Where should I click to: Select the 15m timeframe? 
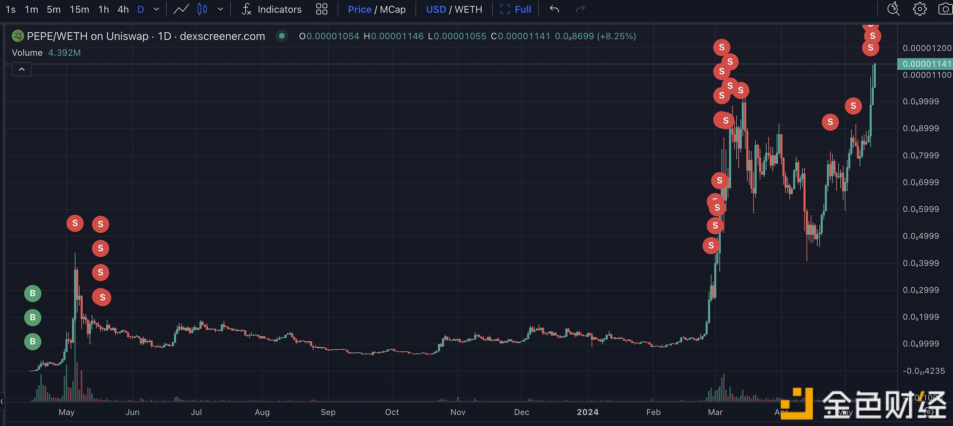click(80, 10)
